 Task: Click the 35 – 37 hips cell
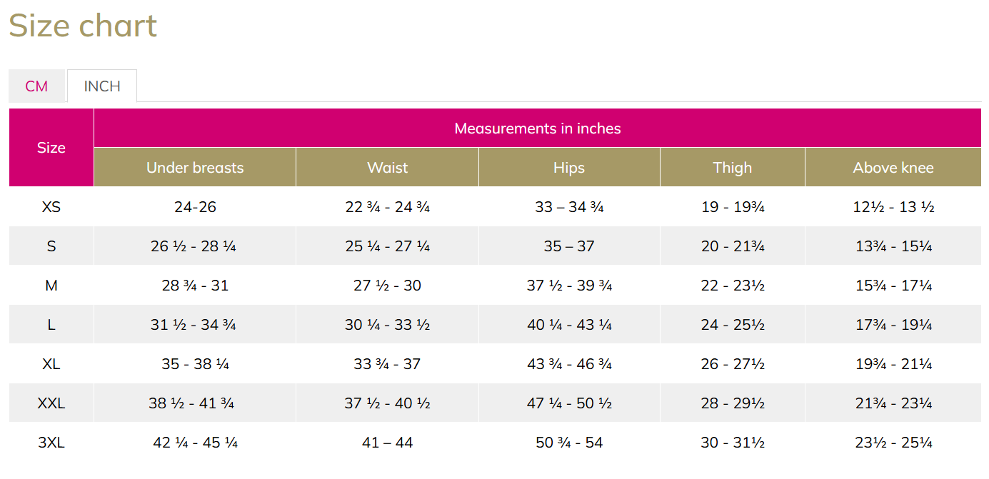tap(569, 246)
